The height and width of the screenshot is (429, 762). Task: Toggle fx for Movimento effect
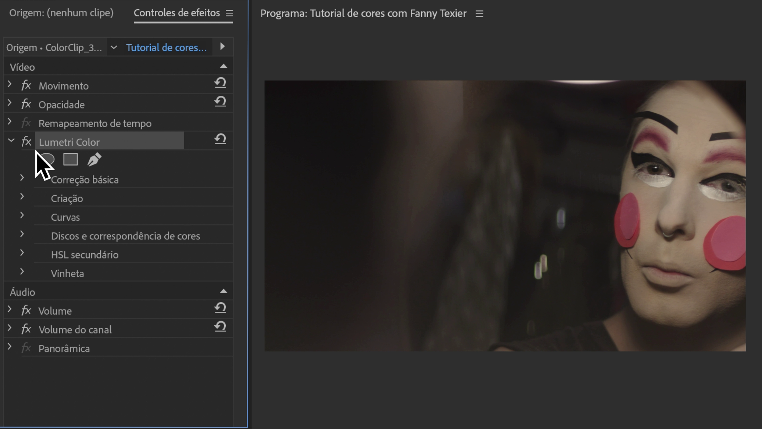[26, 85]
